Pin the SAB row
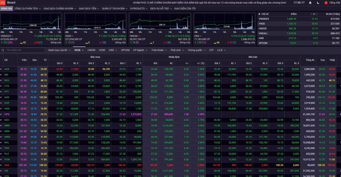Screen dimensions: 341x177 click(x=1, y=165)
